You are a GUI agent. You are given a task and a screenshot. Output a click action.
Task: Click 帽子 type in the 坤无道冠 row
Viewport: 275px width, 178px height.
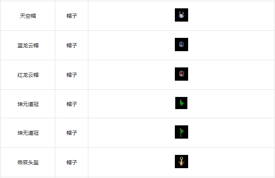(x=72, y=133)
